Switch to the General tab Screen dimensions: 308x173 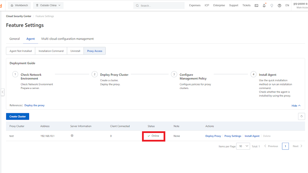pyautogui.click(x=14, y=39)
